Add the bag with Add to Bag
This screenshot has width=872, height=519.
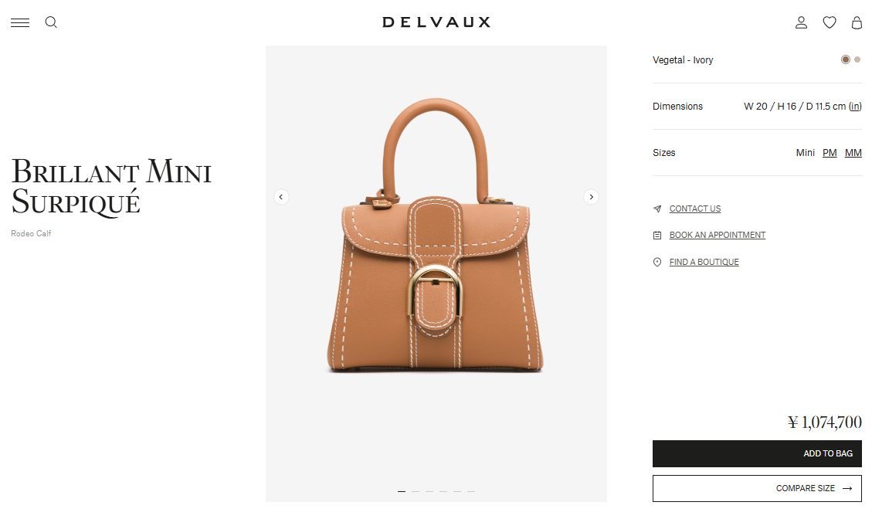757,453
